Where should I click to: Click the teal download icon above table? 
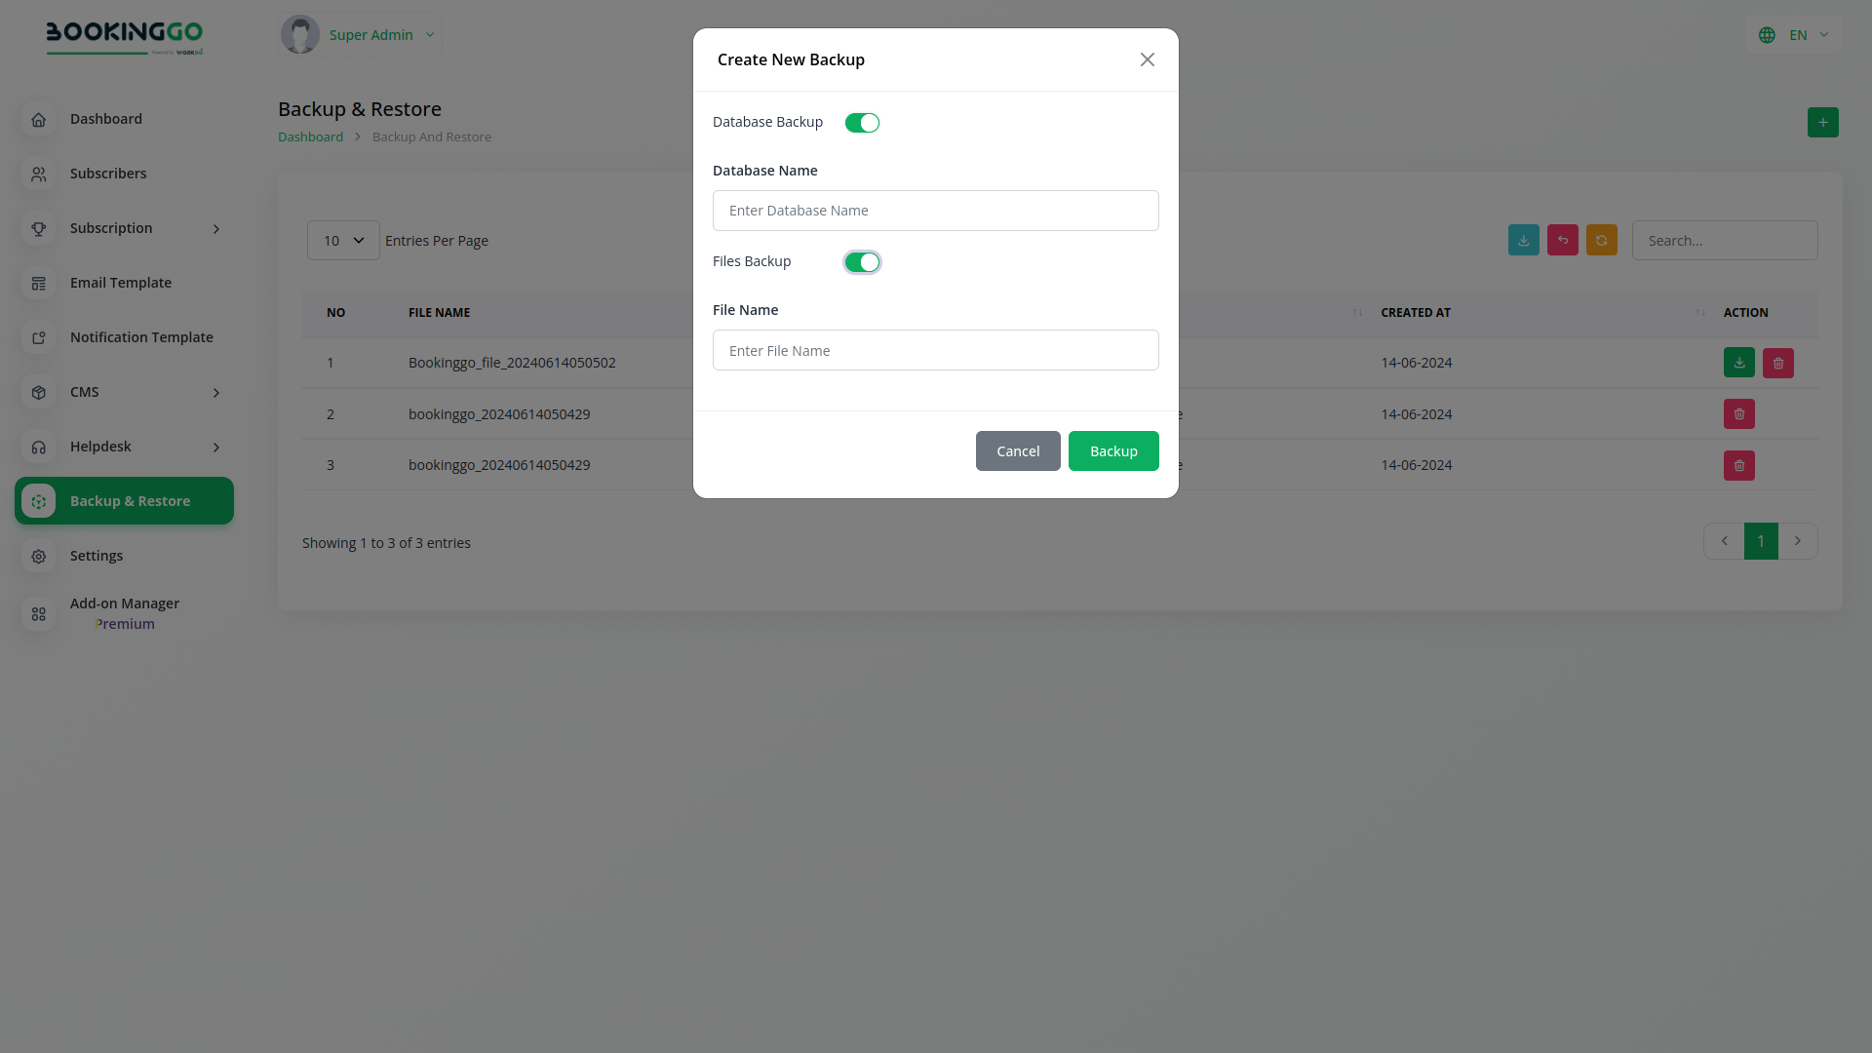tap(1523, 241)
